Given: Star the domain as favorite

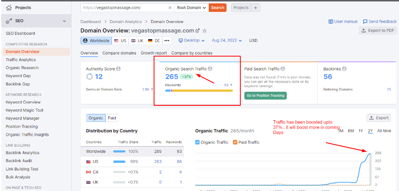Looking at the screenshot, I should coord(204,31).
